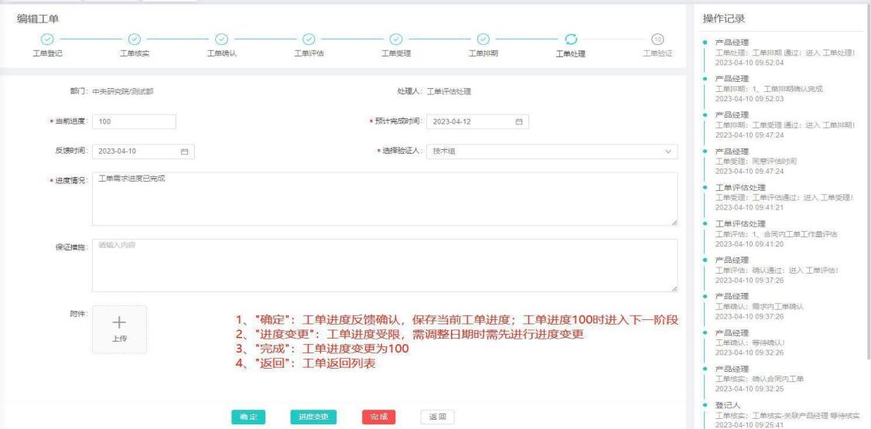Click the 工单受理 step checkmark icon
Image resolution: width=871 pixels, height=429 pixels.
pos(396,39)
